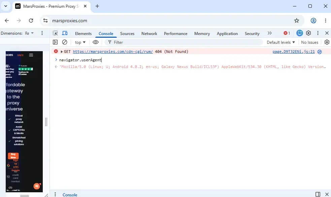Click the Buy Now button in preview
This screenshot has height=197, width=331.
[x=13, y=156]
